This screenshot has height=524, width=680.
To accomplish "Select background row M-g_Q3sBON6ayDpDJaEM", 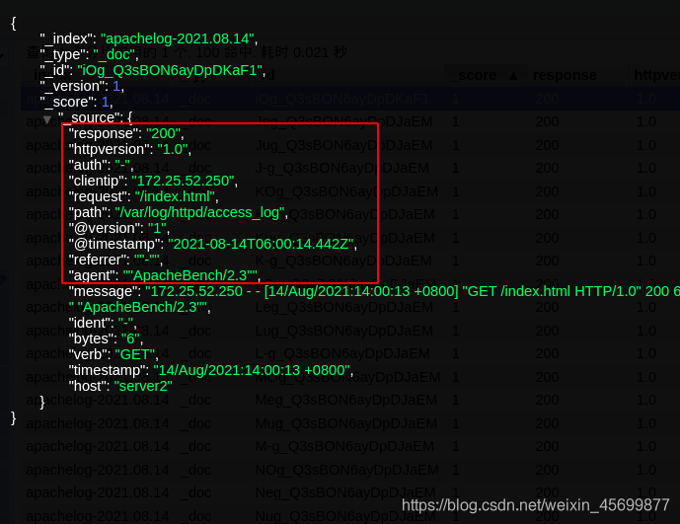I will 350,446.
